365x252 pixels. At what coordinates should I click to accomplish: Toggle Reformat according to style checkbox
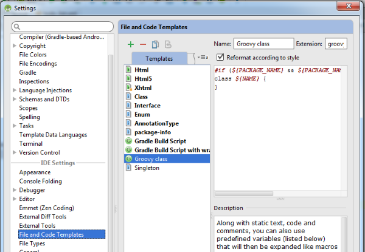[x=220, y=57]
